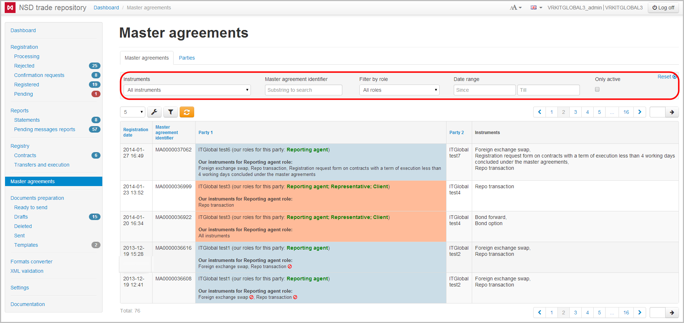
Task: Open rows per page dropdown
Action: (132, 112)
